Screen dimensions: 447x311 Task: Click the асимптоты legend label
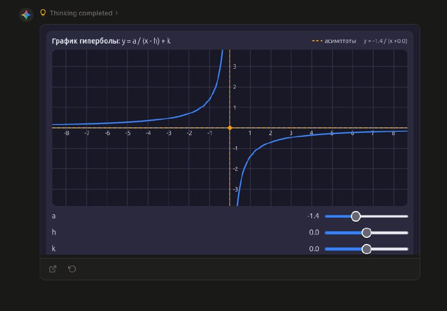point(340,41)
